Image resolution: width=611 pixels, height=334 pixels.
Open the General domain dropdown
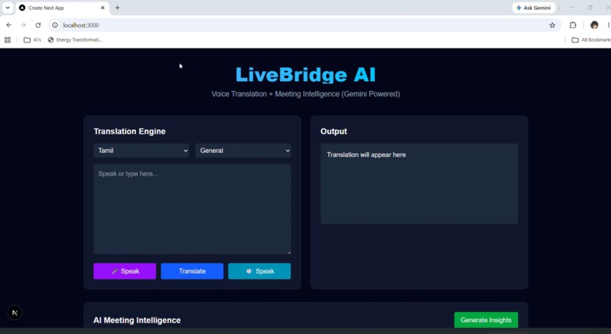pos(243,151)
